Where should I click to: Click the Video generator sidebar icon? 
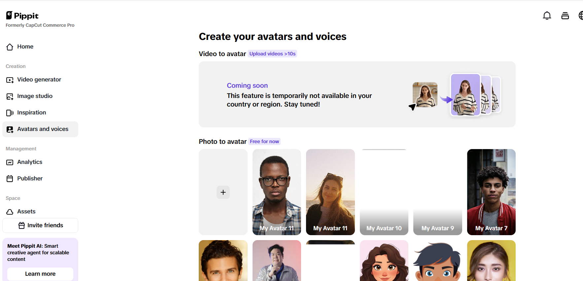[10, 80]
